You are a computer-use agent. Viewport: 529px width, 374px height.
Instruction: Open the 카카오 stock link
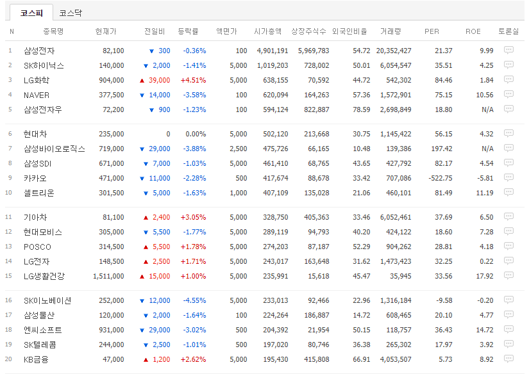click(x=35, y=178)
